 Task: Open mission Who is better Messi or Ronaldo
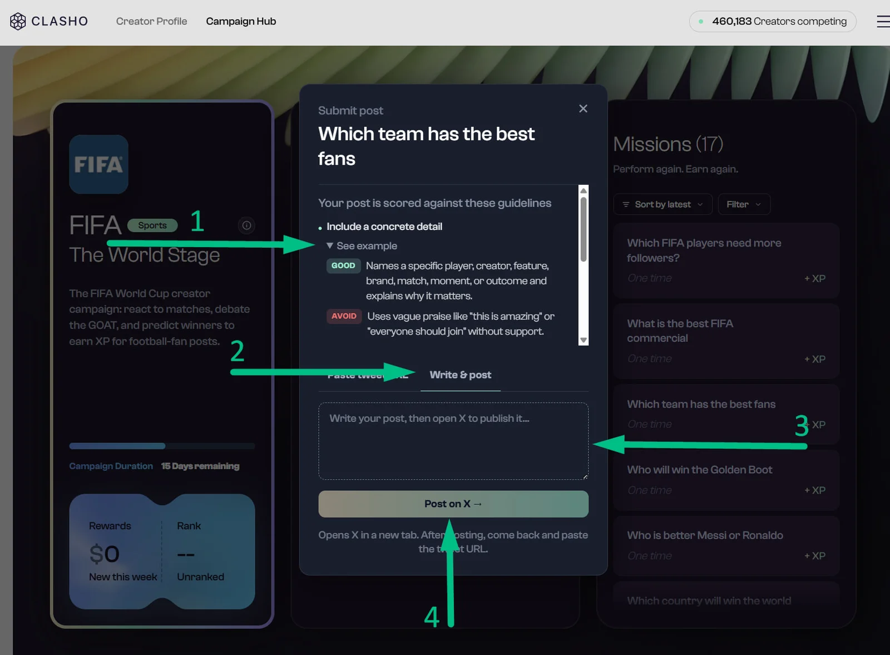click(726, 545)
